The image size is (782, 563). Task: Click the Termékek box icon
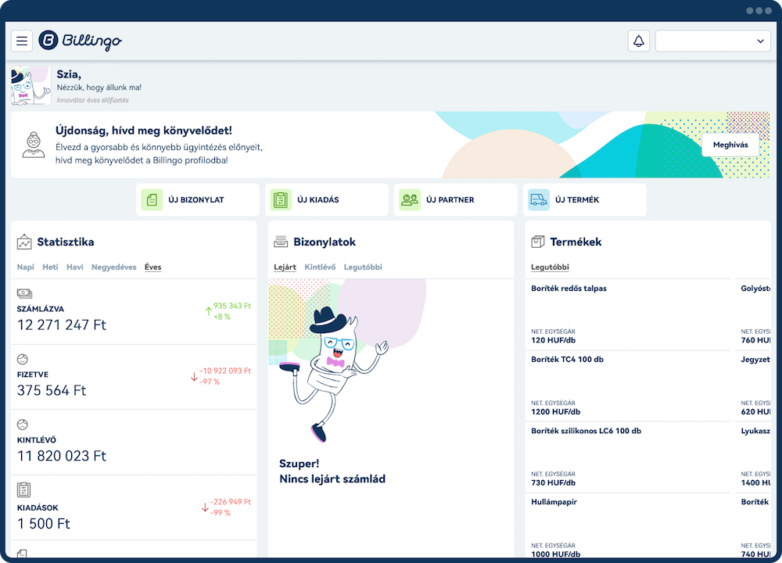pyautogui.click(x=537, y=242)
